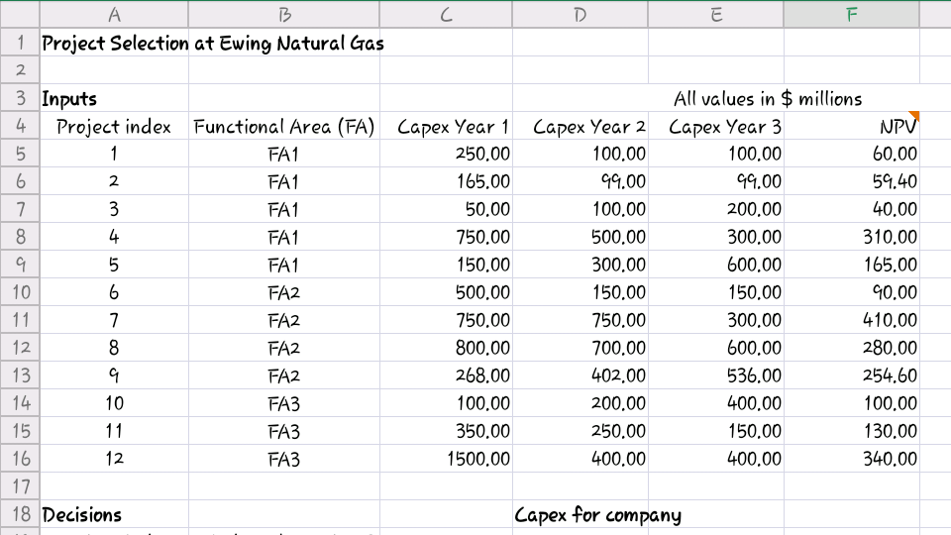
Task: Click the 'Capex Year 1' header cell
Action: tap(446, 126)
